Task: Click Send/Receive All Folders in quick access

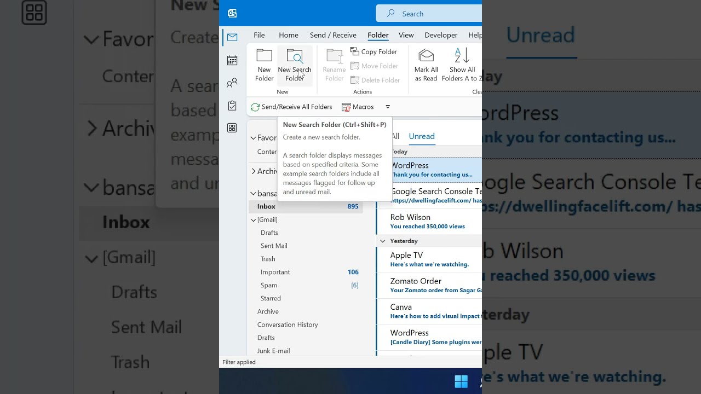Action: pyautogui.click(x=291, y=107)
